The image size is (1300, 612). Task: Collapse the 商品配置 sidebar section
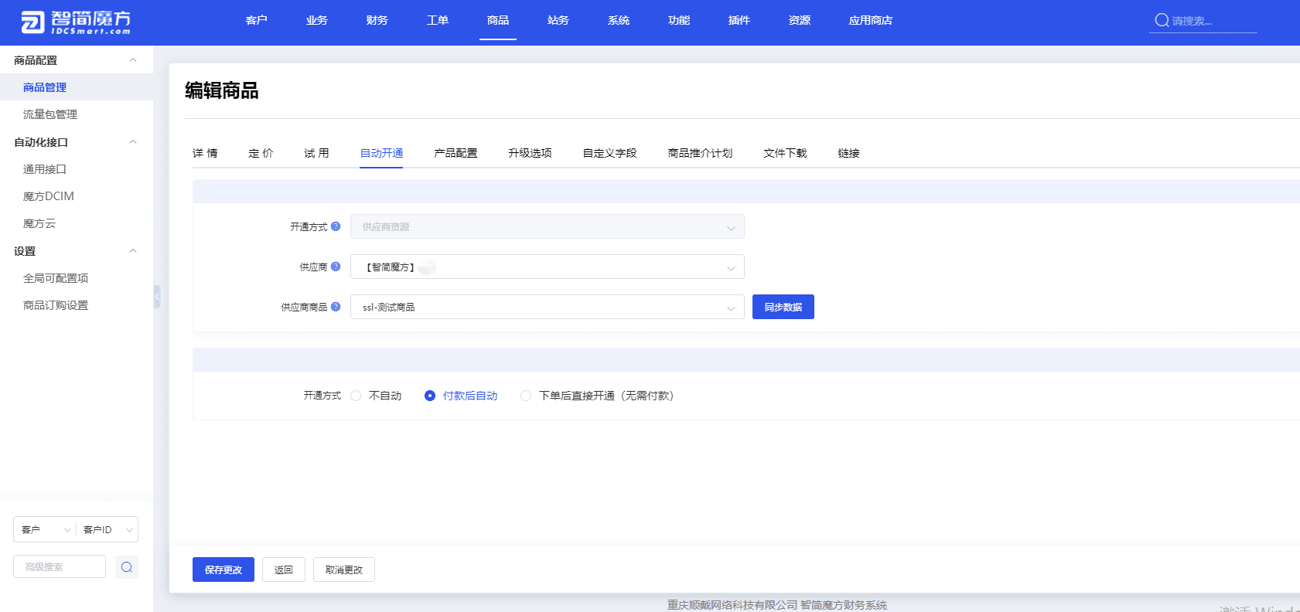coord(133,60)
